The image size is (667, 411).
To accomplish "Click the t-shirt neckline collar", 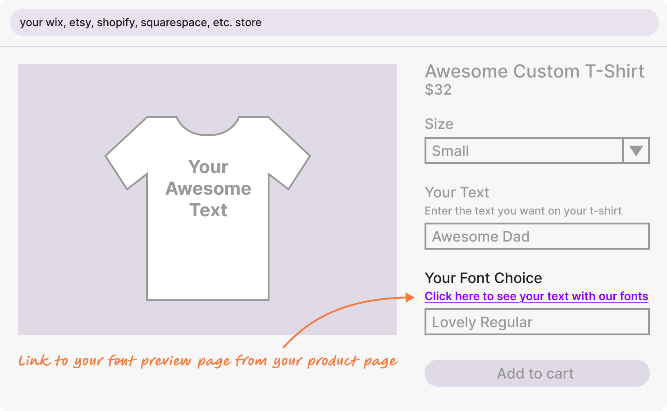I will (x=208, y=128).
